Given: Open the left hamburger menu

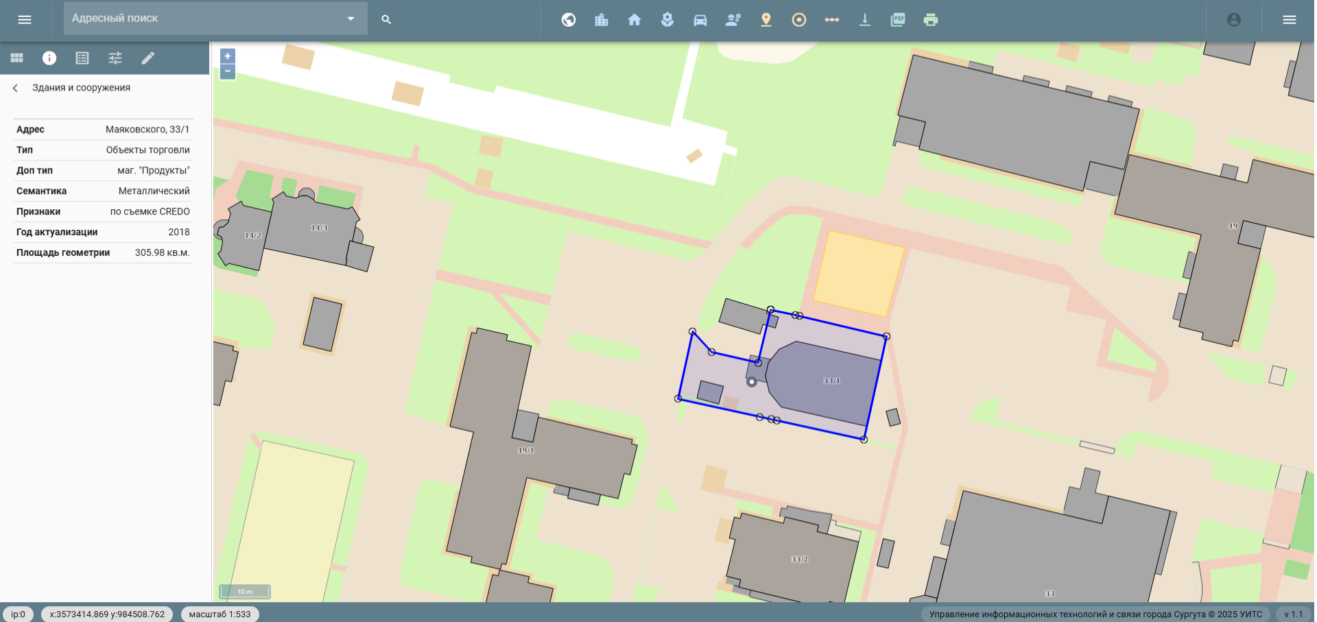Looking at the screenshot, I should click(25, 20).
